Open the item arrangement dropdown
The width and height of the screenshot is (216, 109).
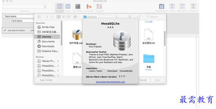pyautogui.click(x=76, y=17)
